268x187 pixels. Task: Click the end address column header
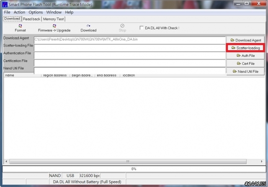(107, 75)
